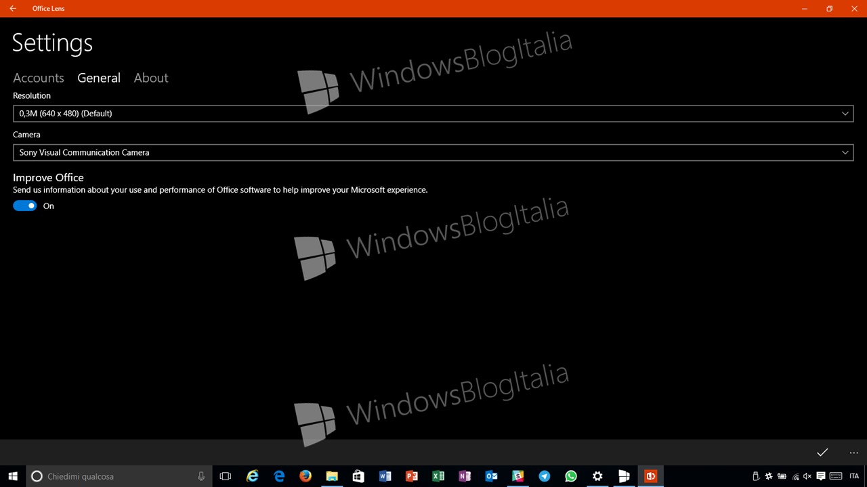This screenshot has height=487, width=867.
Task: Open the Settings gear in the taskbar
Action: coord(597,476)
